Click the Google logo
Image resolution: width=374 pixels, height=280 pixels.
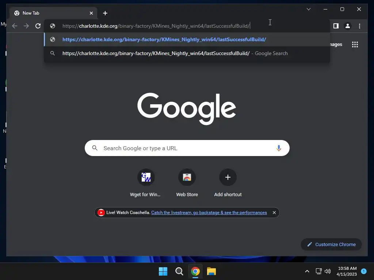[x=187, y=109]
